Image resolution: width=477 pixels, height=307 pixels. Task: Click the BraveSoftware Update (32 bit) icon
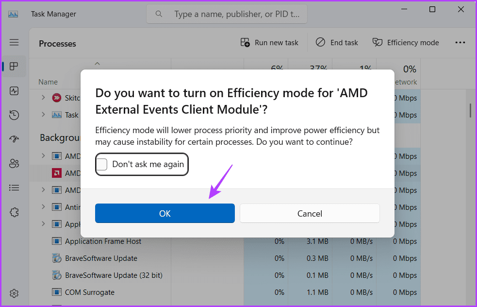pos(57,275)
